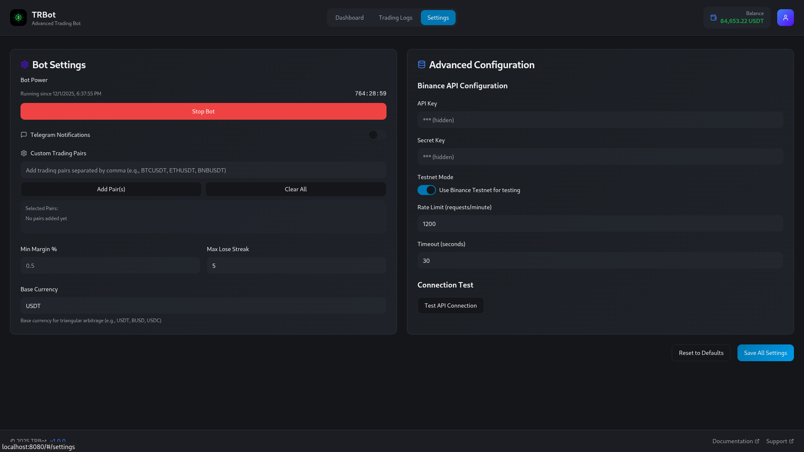The width and height of the screenshot is (804, 452).
Task: Click the Base Currency field
Action: [x=203, y=306]
